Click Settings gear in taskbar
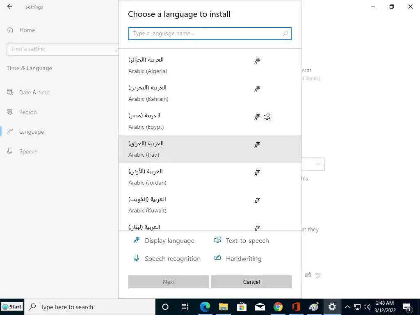 [x=332, y=307]
